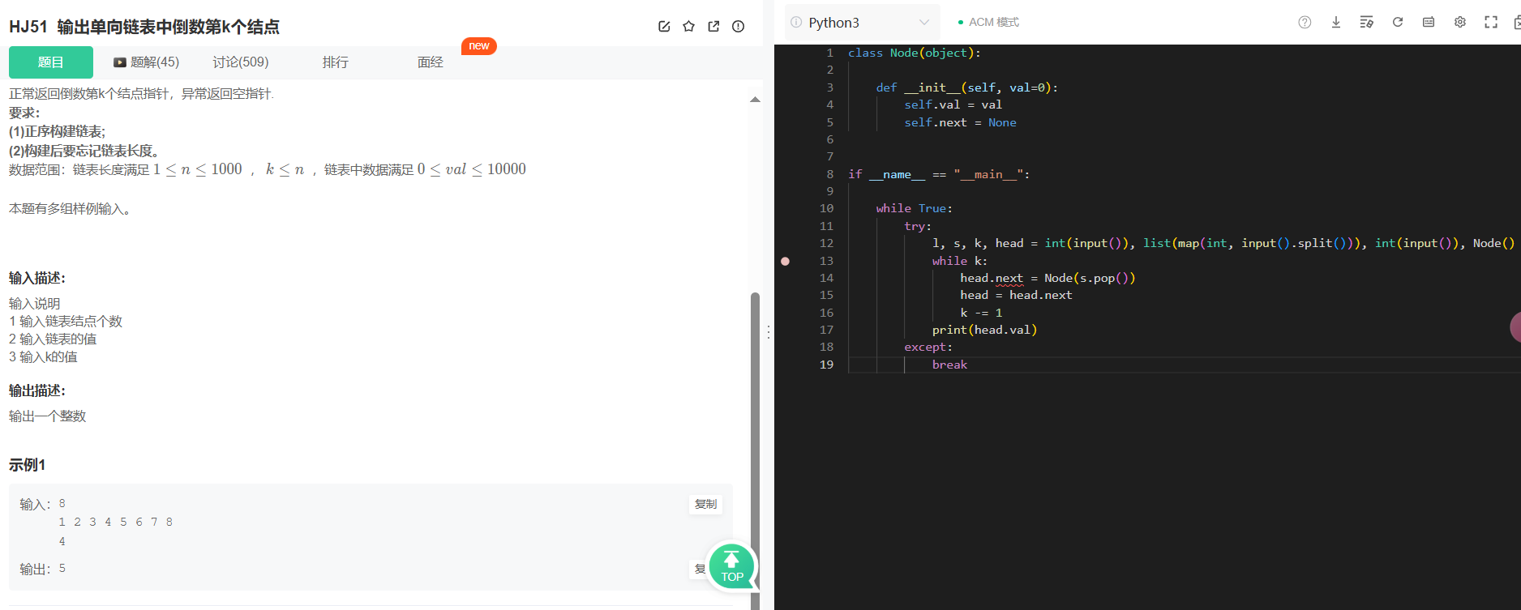Click the panel splitter handle dots

click(x=769, y=332)
